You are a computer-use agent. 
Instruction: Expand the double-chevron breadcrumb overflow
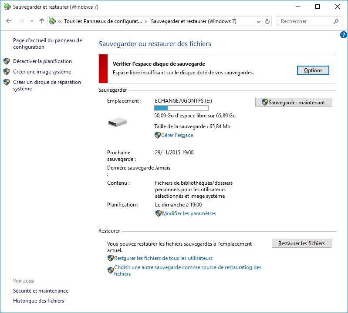tap(60, 21)
